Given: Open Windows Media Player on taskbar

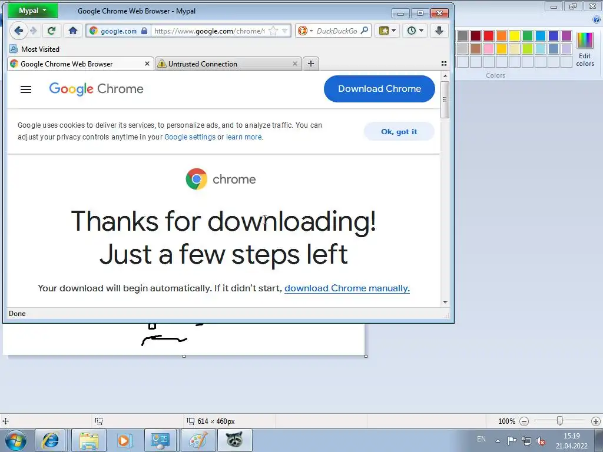Looking at the screenshot, I should click(x=124, y=440).
